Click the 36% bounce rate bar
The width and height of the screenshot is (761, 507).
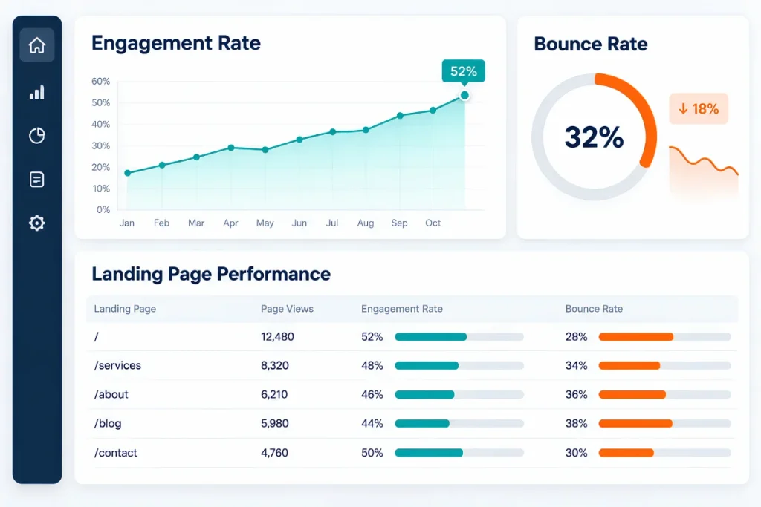pyautogui.click(x=665, y=395)
